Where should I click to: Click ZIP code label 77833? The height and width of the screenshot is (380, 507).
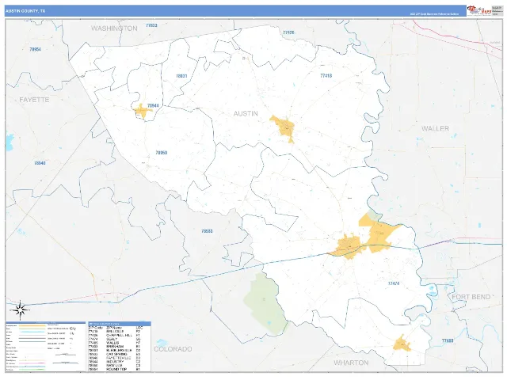[151, 25]
